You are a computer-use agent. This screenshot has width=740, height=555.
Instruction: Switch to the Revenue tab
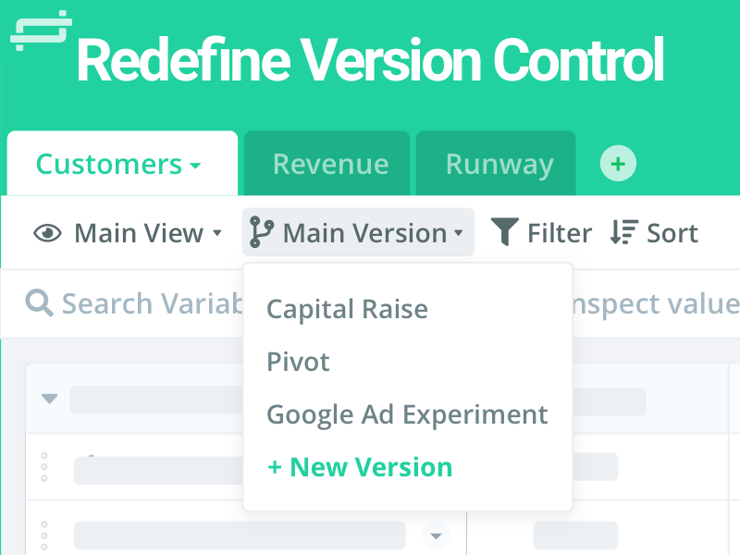tap(330, 165)
